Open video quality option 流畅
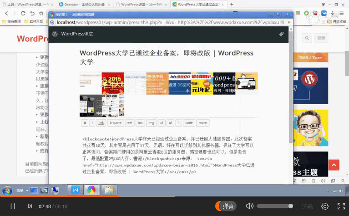This screenshot has width=349, height=216. coord(307,206)
